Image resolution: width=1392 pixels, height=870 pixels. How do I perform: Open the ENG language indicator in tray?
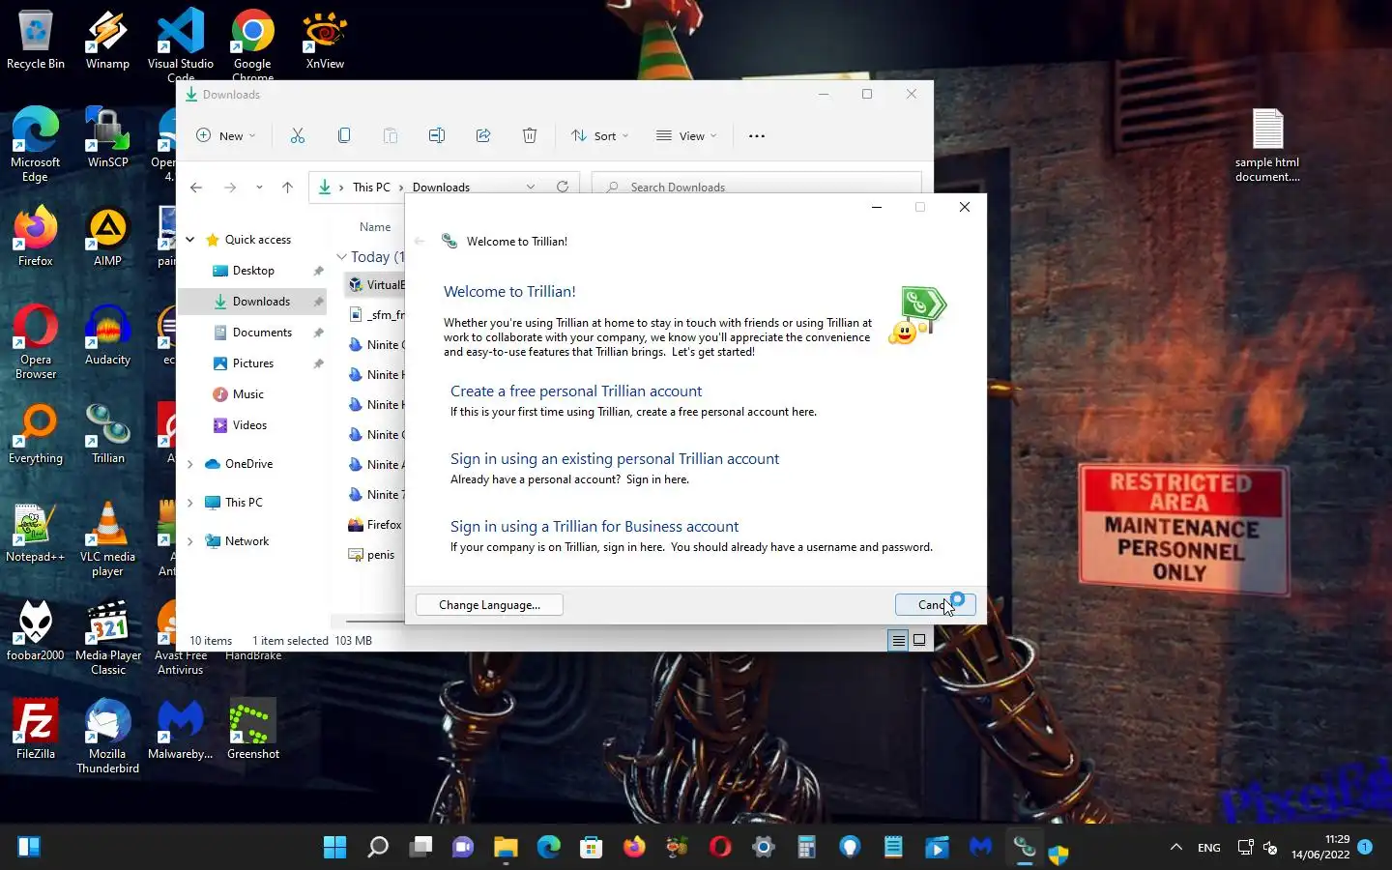tap(1209, 848)
